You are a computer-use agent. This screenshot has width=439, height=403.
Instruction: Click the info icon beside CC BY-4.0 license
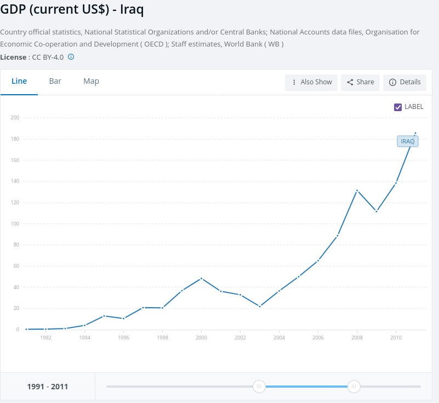pyautogui.click(x=71, y=57)
